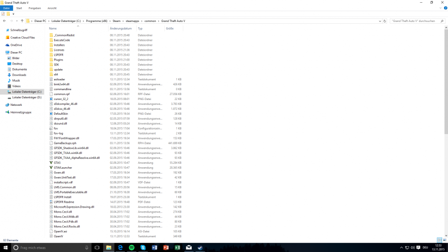
Task: Open the Ansicht ribbon tab
Action: (52, 8)
